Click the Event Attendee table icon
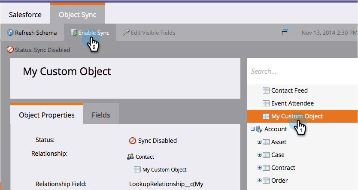 point(266,103)
